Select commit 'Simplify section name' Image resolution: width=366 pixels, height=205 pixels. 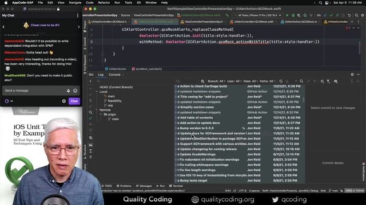click(x=240, y=107)
